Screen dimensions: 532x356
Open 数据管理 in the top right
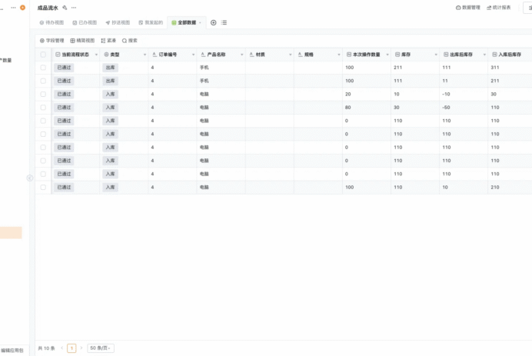point(468,8)
